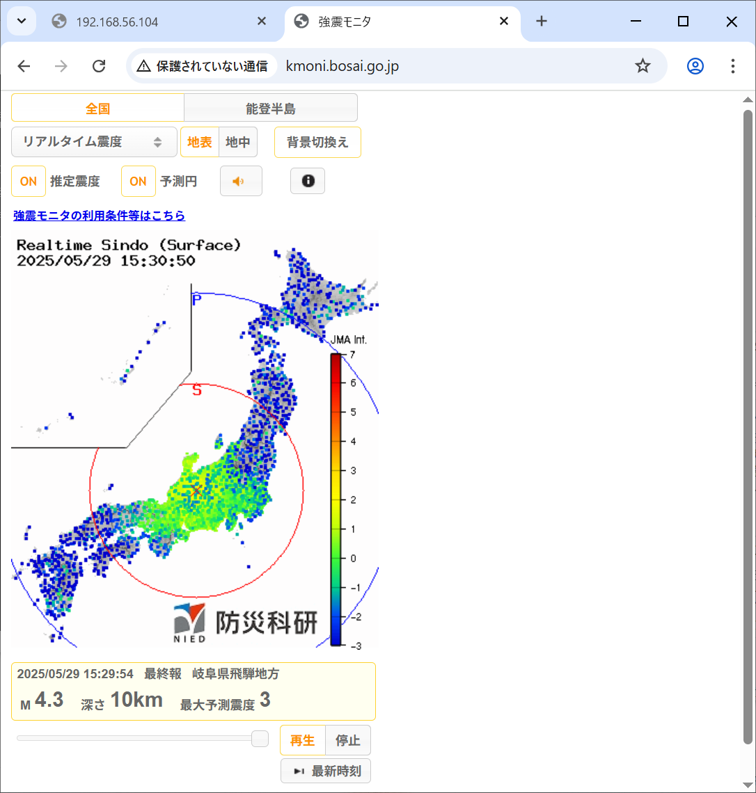Open Chrome's three-dot menu
This screenshot has width=756, height=793.
(732, 66)
